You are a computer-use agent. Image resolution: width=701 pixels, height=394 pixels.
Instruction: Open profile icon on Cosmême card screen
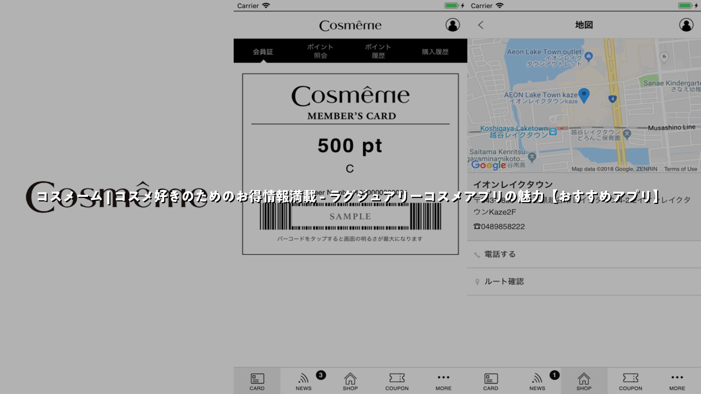tap(452, 25)
